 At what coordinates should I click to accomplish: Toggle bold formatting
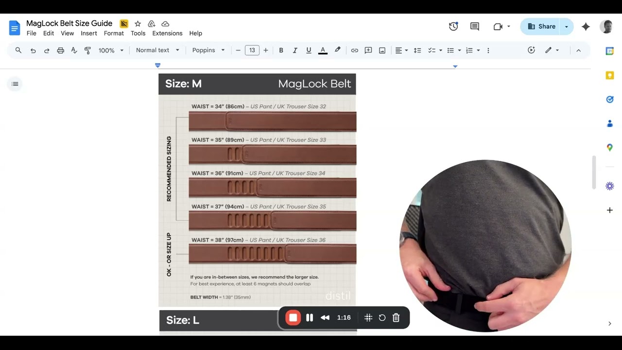point(281,51)
